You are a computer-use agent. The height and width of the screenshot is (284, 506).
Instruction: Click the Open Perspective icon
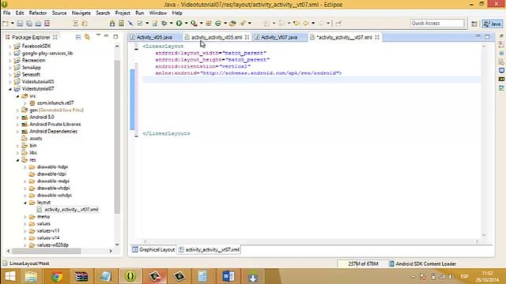[x=474, y=24]
